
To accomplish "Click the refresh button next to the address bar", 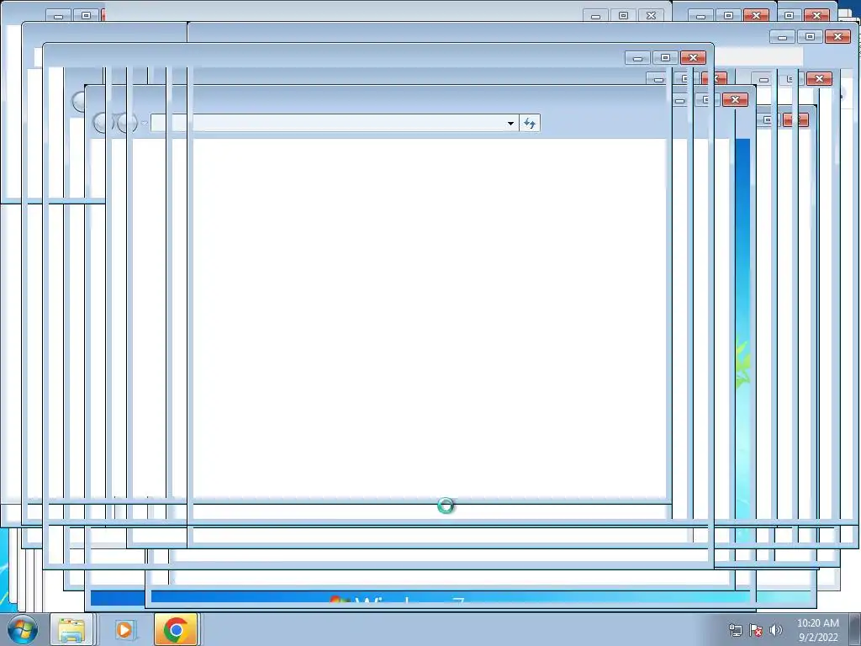I will [530, 123].
